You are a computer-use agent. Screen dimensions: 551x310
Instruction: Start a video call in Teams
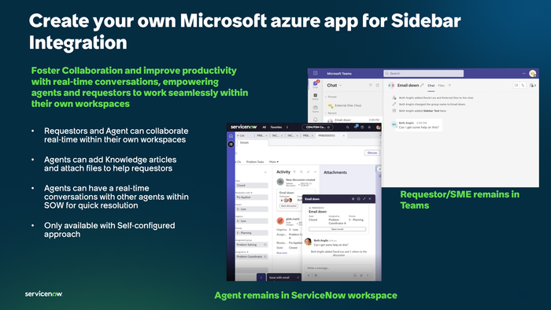click(516, 85)
